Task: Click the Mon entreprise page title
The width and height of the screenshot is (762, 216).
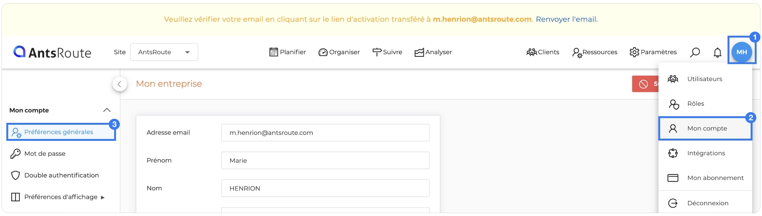Action: pos(169,84)
